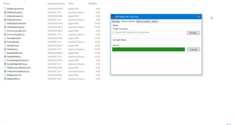Click the TitleCommandPosition.bin file icon
Screen dimensions: 235x125
tap(5, 68)
